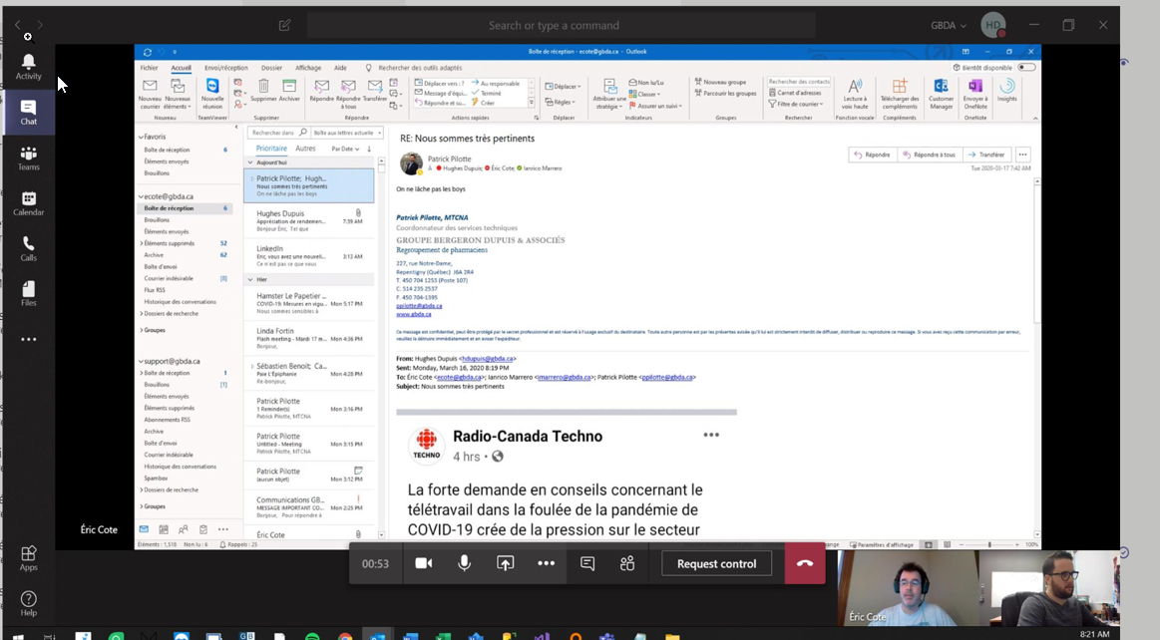This screenshot has width=1160, height=640.
Task: Toggle the Bientôt disponible switch
Action: pos(1026,67)
